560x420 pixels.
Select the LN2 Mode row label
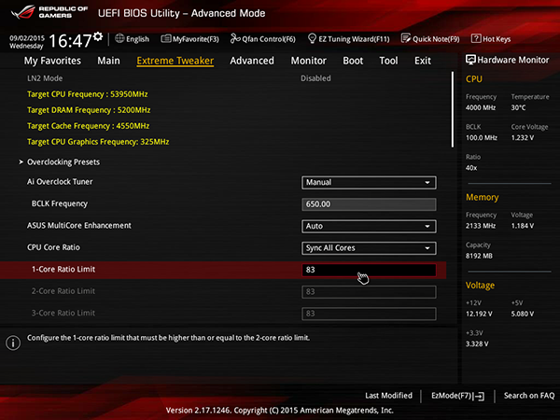pos(45,78)
